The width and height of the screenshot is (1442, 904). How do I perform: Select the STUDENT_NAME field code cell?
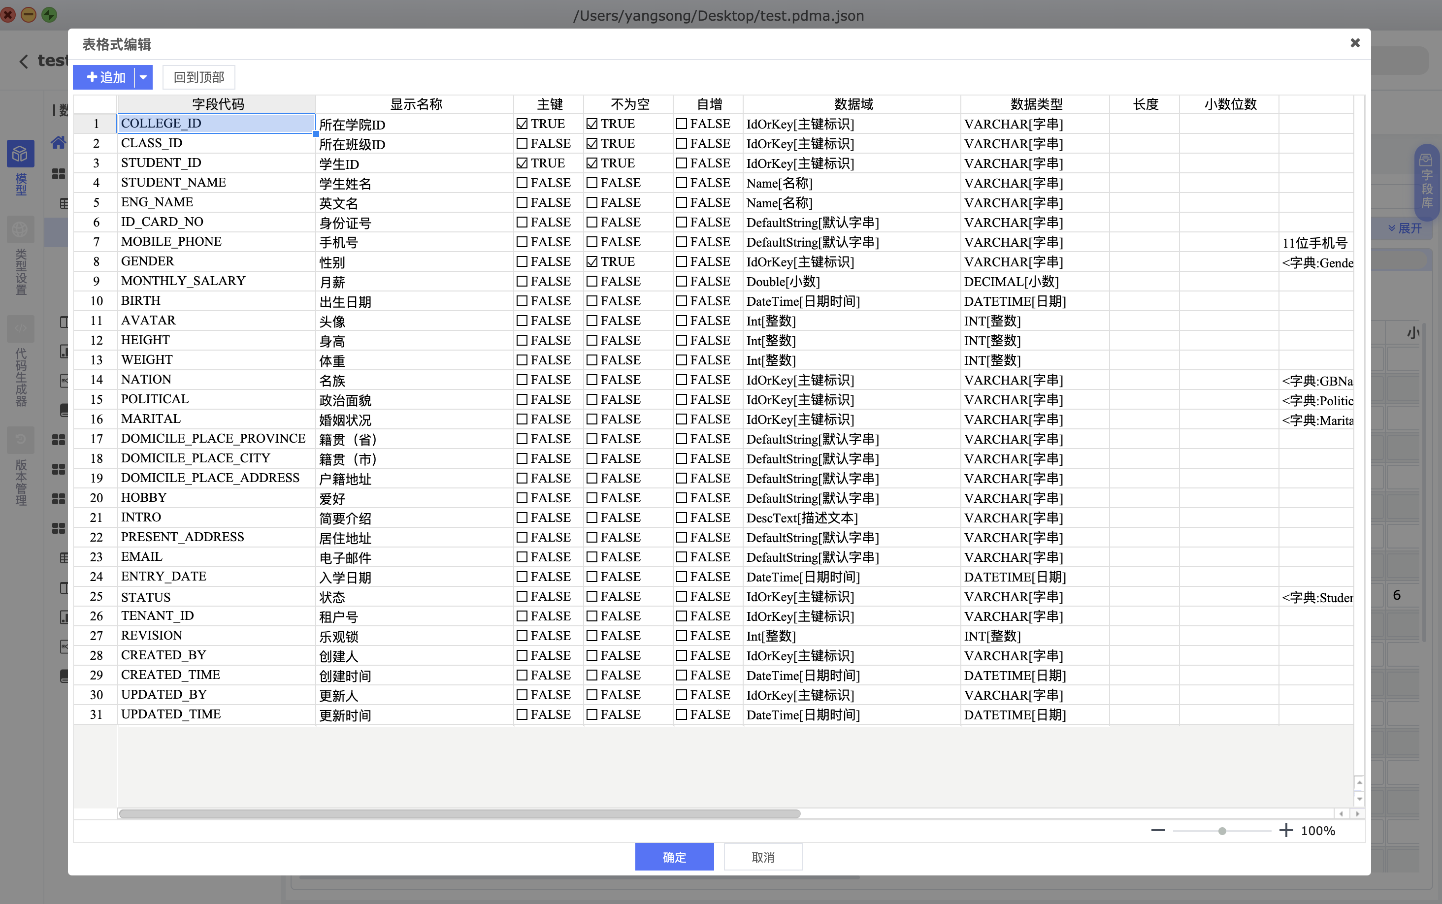(216, 183)
